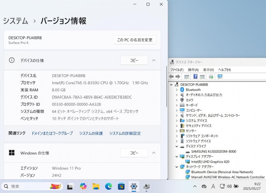Viewport: 266px width, 193px height.
Task: Click speaker volume tray icon
Action: 229,186
